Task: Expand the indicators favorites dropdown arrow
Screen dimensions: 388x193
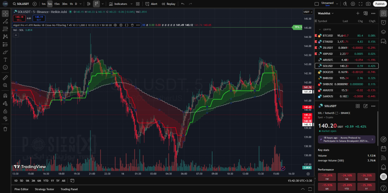Action: point(131,4)
